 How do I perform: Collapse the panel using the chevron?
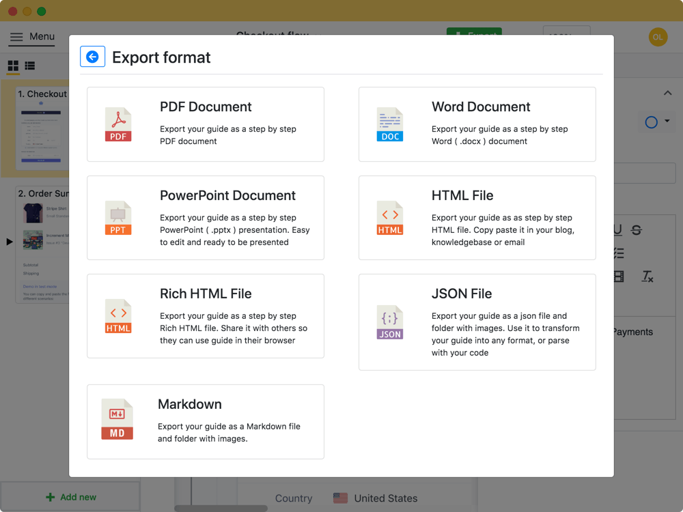point(667,92)
